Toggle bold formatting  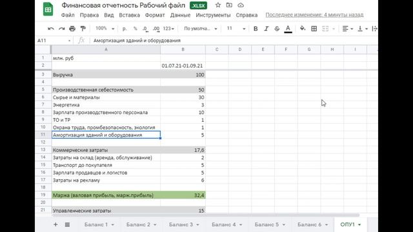pos(256,28)
